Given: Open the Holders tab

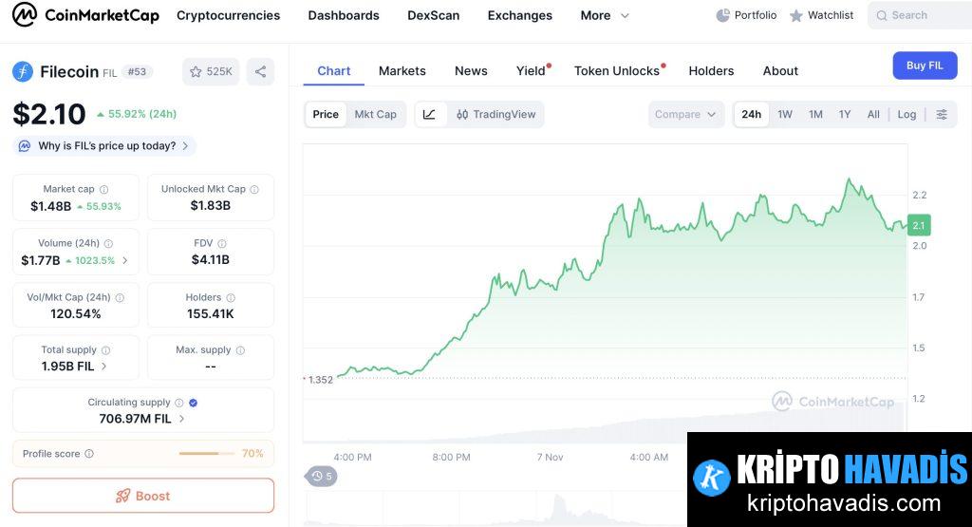Looking at the screenshot, I should coord(711,70).
